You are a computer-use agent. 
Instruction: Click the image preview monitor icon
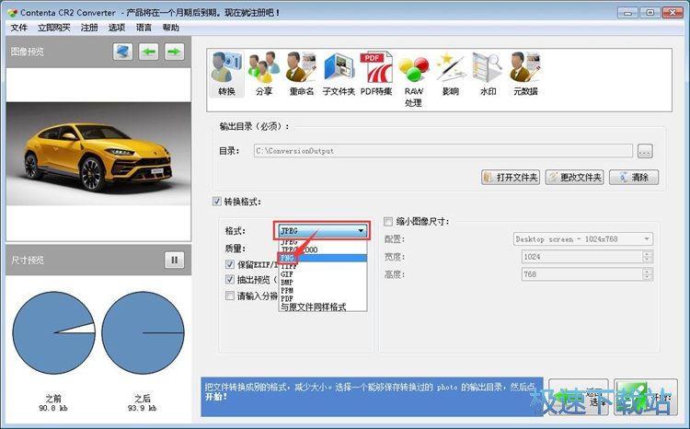122,52
